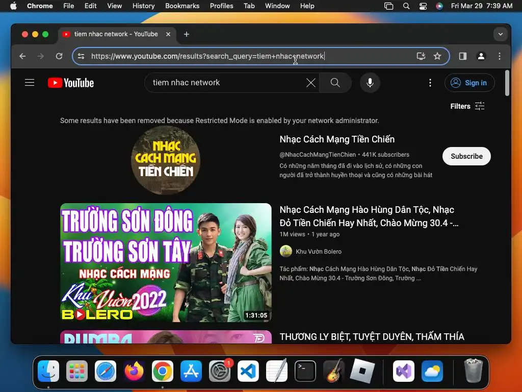Viewport: 522px width, 392px height.
Task: Open the Bookmarks menu
Action: [182, 6]
